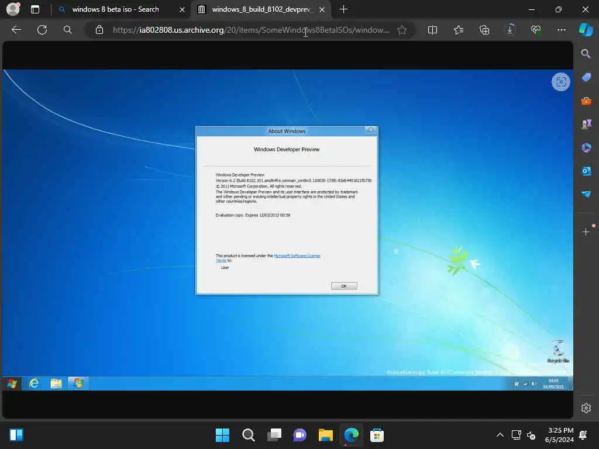Screen dimensions: 599x449
Task: Open File Explorer in pictured taskbar
Action: pyautogui.click(x=56, y=384)
